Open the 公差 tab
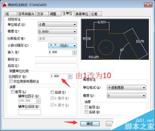155x131 pixels. 96,14
